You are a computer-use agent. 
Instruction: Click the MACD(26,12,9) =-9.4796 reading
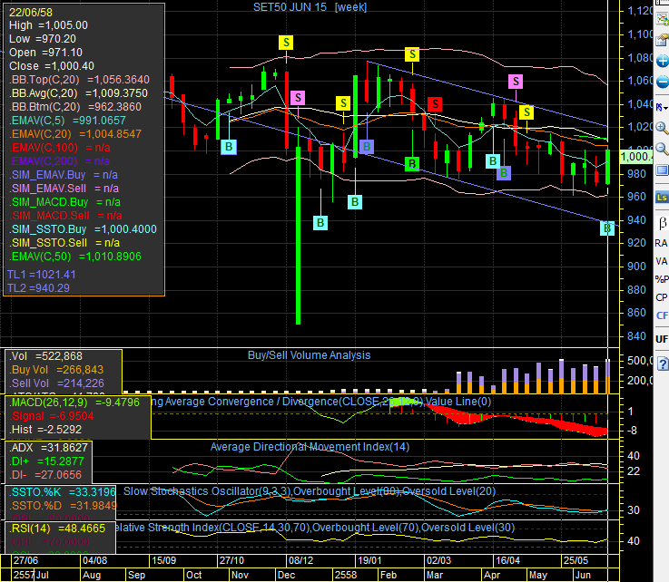pyautogui.click(x=74, y=403)
